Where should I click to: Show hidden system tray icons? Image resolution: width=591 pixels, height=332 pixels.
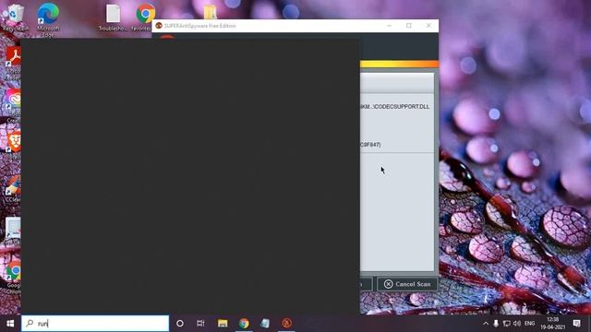486,324
